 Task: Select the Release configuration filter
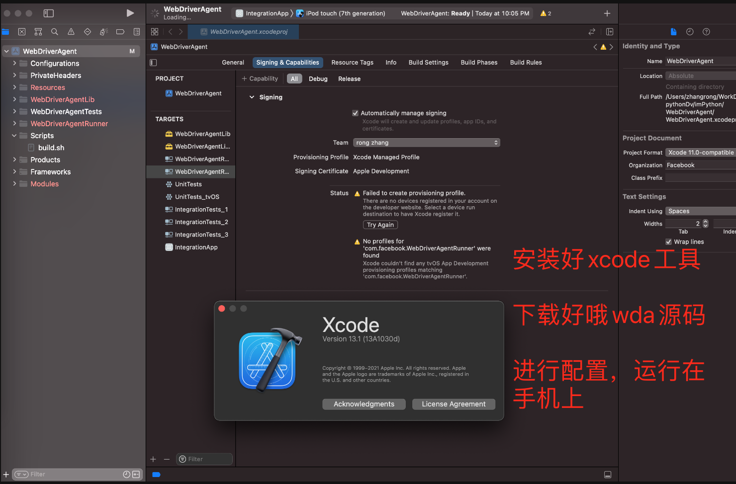tap(349, 79)
